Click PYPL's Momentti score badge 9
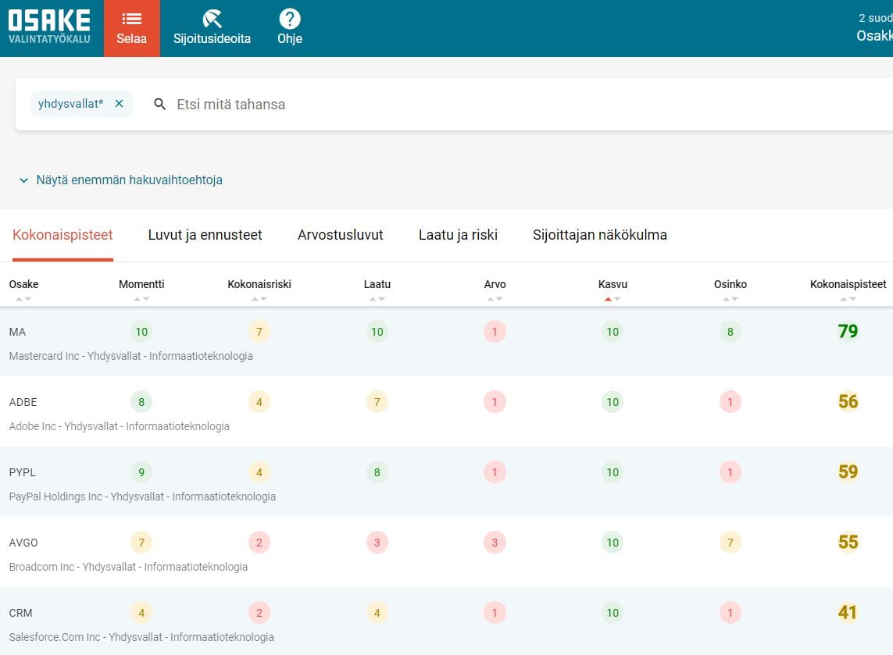The image size is (893, 655). click(141, 472)
